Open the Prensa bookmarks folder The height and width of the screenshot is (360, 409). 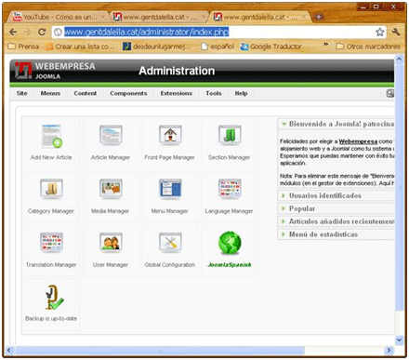point(24,47)
